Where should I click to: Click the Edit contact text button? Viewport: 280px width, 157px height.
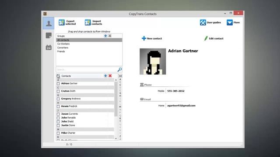(x=216, y=38)
